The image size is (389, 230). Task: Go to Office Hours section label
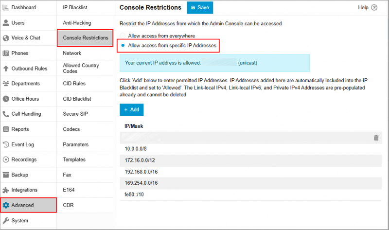click(25, 99)
